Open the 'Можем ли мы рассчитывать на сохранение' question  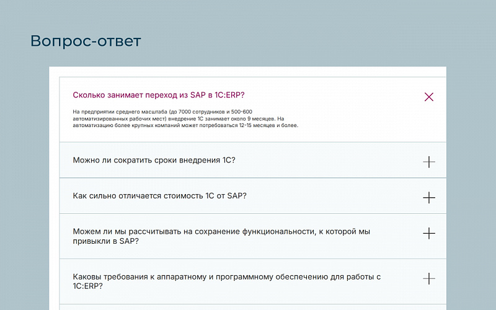tap(221, 231)
